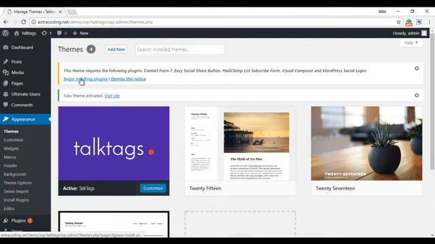
Task: Click the Add New theme button
Action: tap(116, 49)
